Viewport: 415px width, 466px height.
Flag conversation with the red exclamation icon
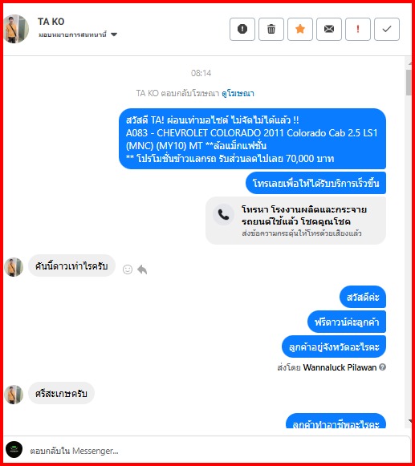coord(357,29)
